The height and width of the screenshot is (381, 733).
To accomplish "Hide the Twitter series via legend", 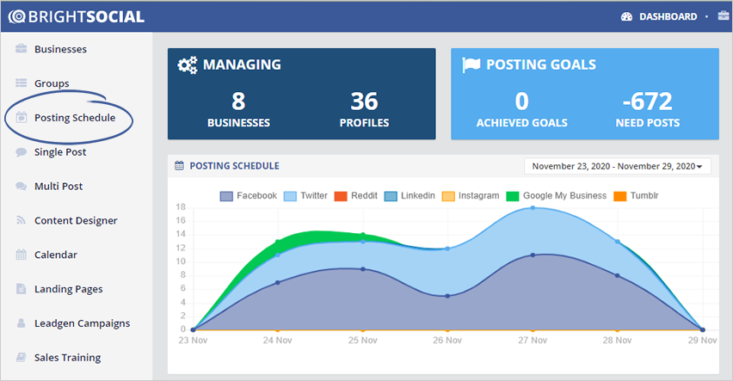I will [x=305, y=196].
